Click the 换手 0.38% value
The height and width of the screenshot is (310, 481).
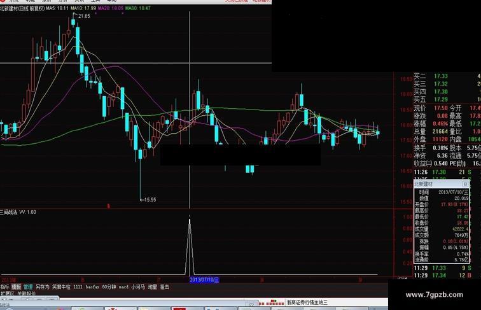pos(440,148)
